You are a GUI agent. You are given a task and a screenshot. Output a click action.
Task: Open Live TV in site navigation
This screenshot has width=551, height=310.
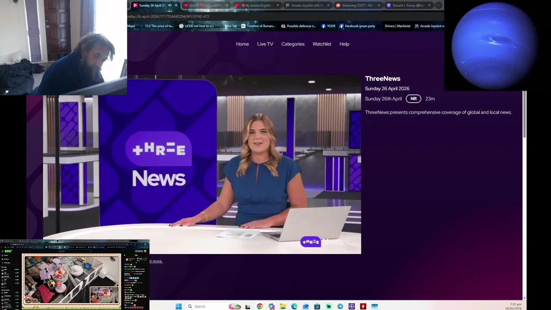click(x=265, y=44)
